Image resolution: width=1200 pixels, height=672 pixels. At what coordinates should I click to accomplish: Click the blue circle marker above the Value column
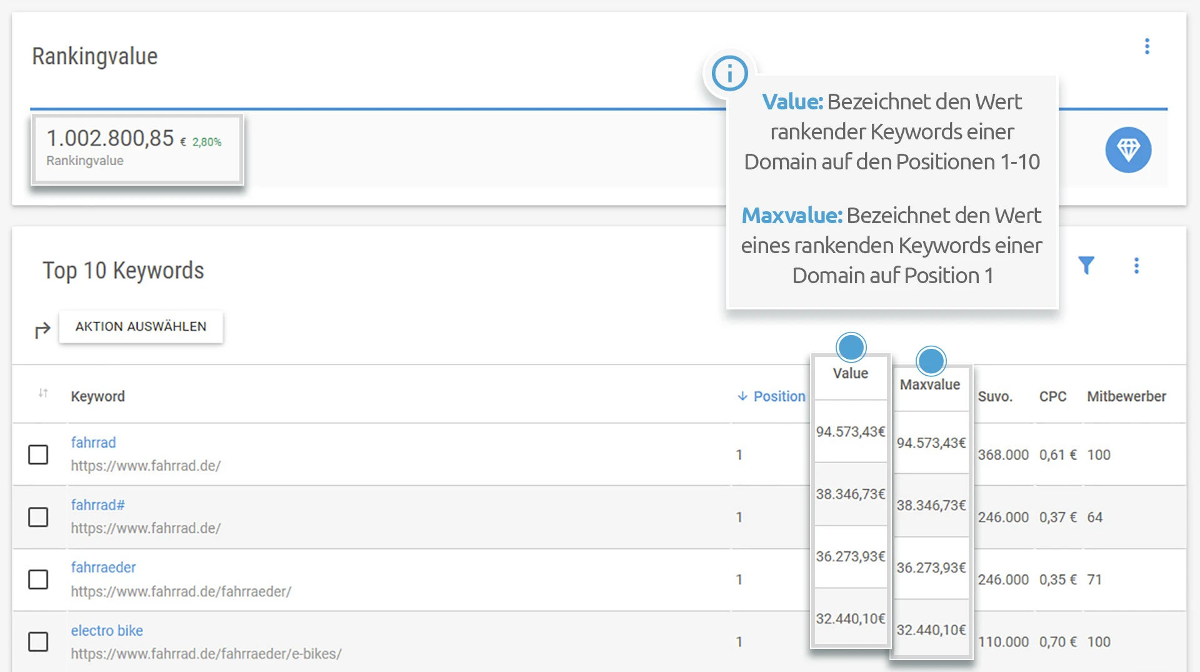[850, 346]
